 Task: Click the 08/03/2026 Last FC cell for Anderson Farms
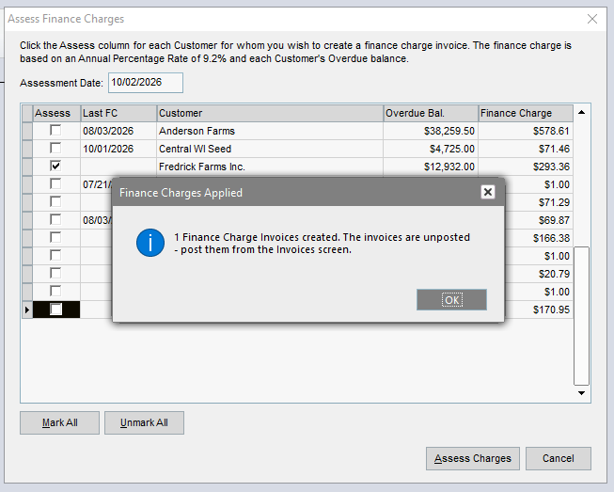[x=118, y=131]
